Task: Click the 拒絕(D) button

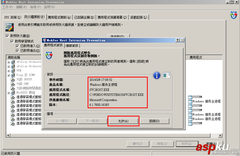Action: (x=154, y=121)
